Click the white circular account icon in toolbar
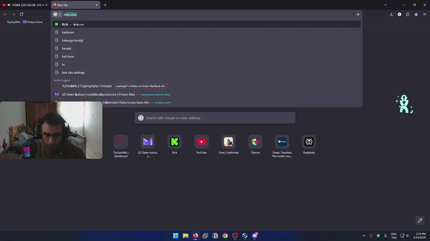Viewport: 430px width, 241px height. coord(399,14)
